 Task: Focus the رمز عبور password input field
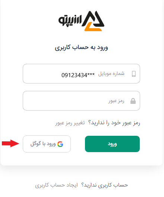81,101
